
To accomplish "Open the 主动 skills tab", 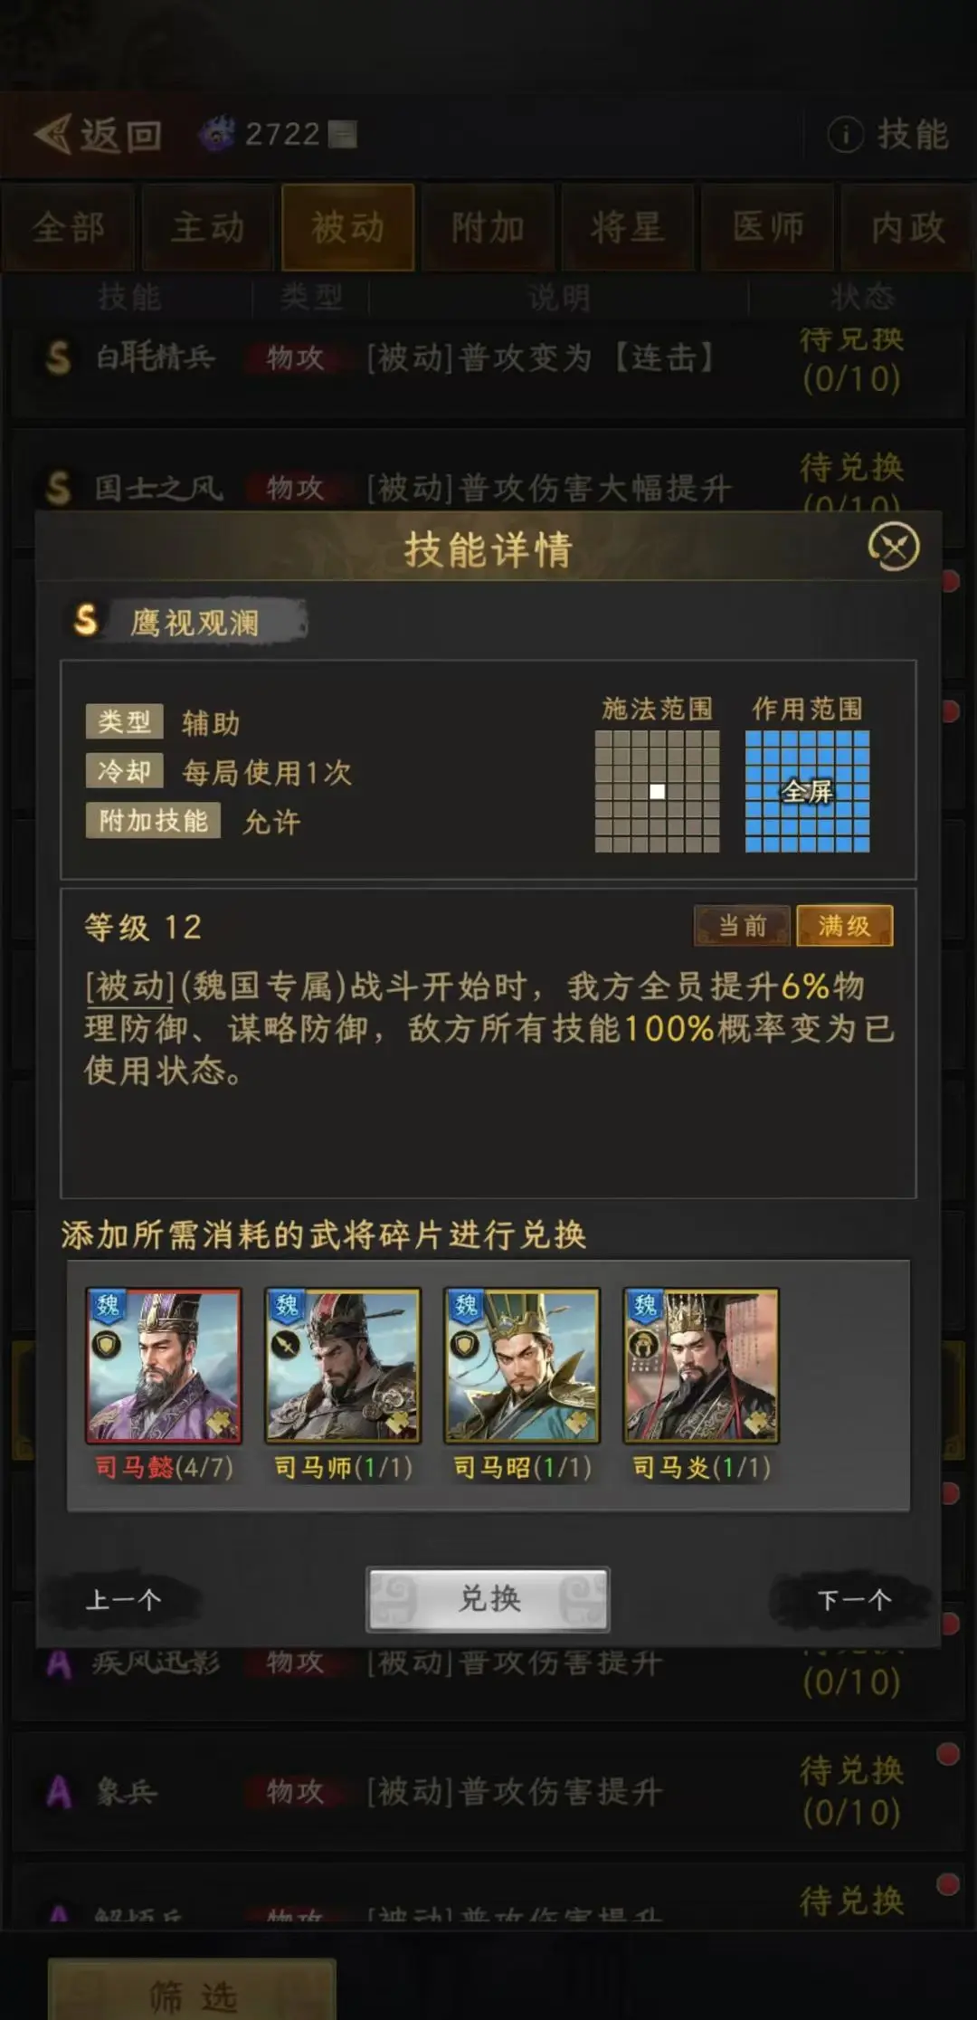I will [208, 227].
